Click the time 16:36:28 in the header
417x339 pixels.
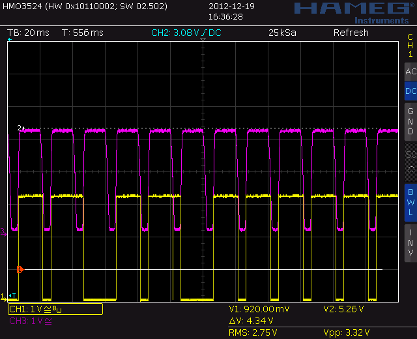click(x=225, y=17)
